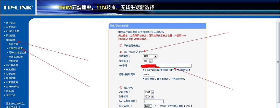
Task: Click scrollbar up arrow
Action: pyautogui.click(x=278, y=21)
